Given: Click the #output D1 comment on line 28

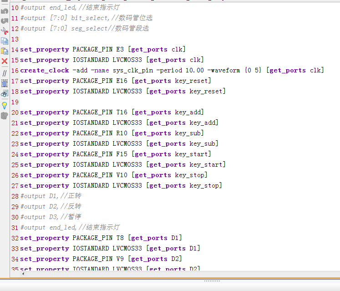Looking at the screenshot, I should tap(51, 196).
